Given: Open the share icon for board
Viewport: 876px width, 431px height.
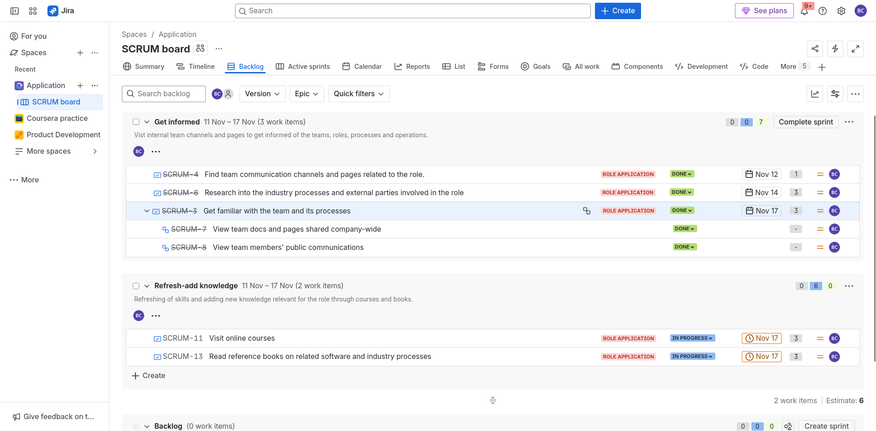Looking at the screenshot, I should click(x=815, y=49).
